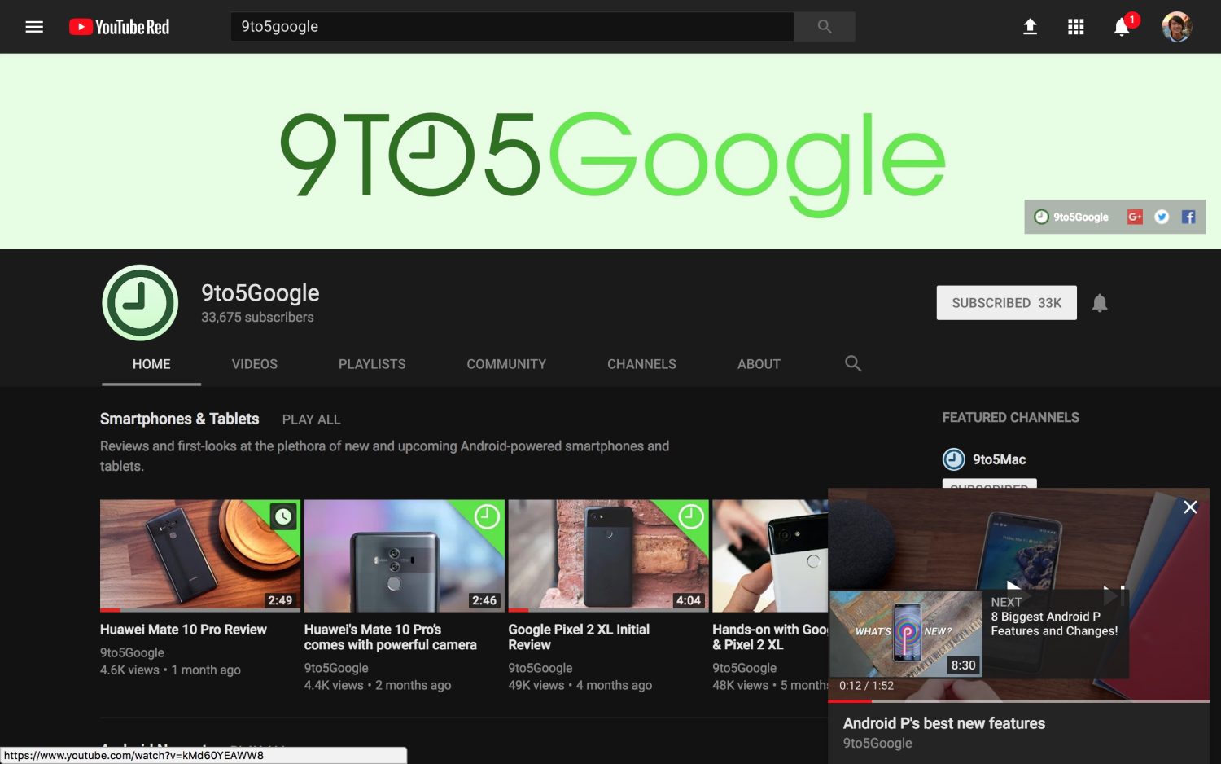The width and height of the screenshot is (1221, 764).
Task: Click the 9to5Google banner website link
Action: click(x=1071, y=217)
